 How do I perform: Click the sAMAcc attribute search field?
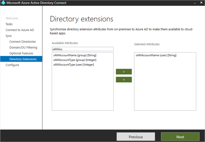point(83,49)
